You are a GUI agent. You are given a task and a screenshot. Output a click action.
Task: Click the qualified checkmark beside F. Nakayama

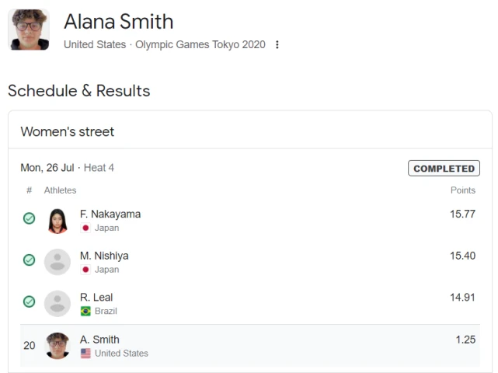[30, 218]
